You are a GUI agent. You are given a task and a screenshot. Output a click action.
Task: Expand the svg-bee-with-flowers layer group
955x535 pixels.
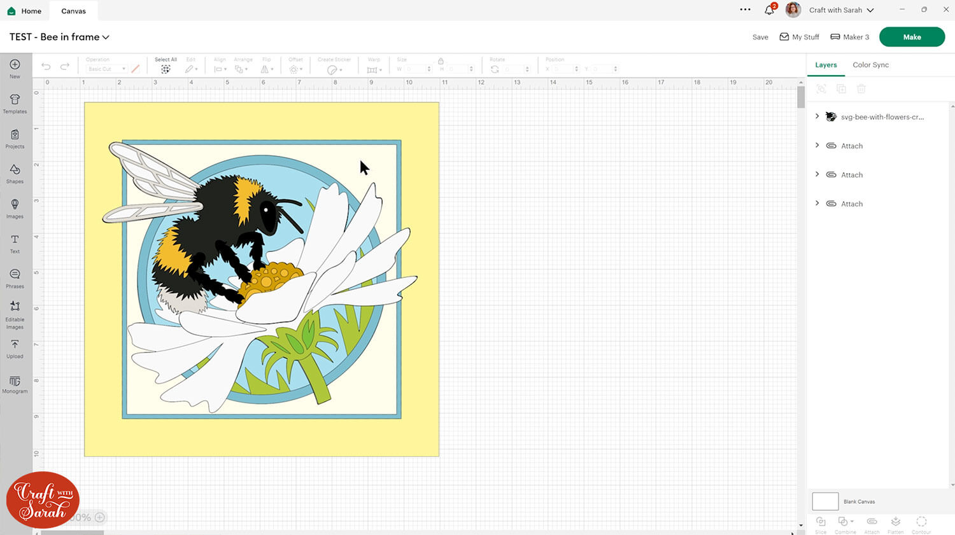(817, 116)
